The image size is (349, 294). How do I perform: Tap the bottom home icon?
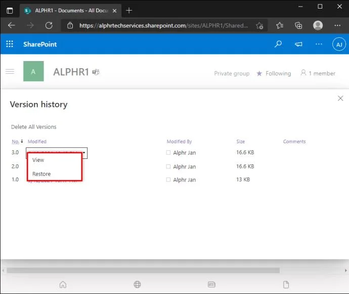[x=63, y=284]
